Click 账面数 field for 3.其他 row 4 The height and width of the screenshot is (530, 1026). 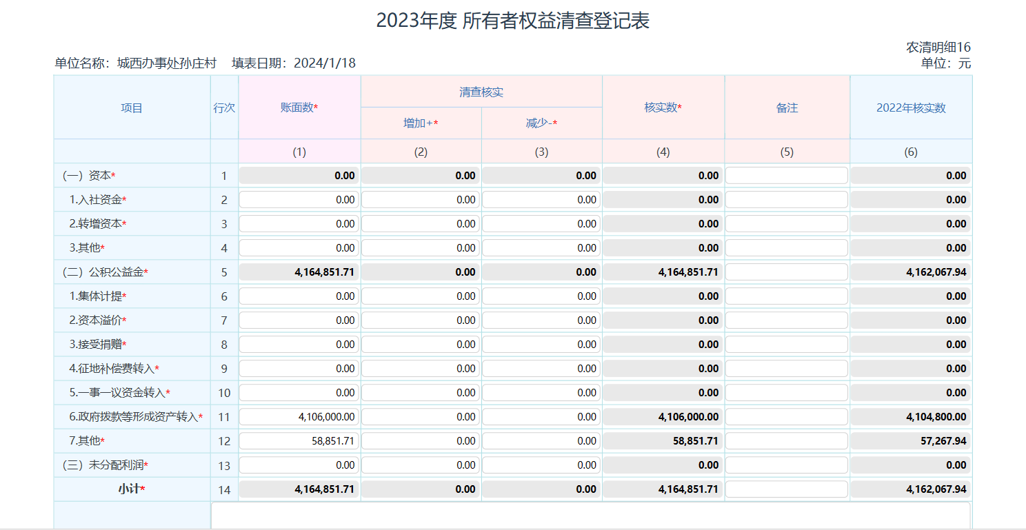point(299,248)
